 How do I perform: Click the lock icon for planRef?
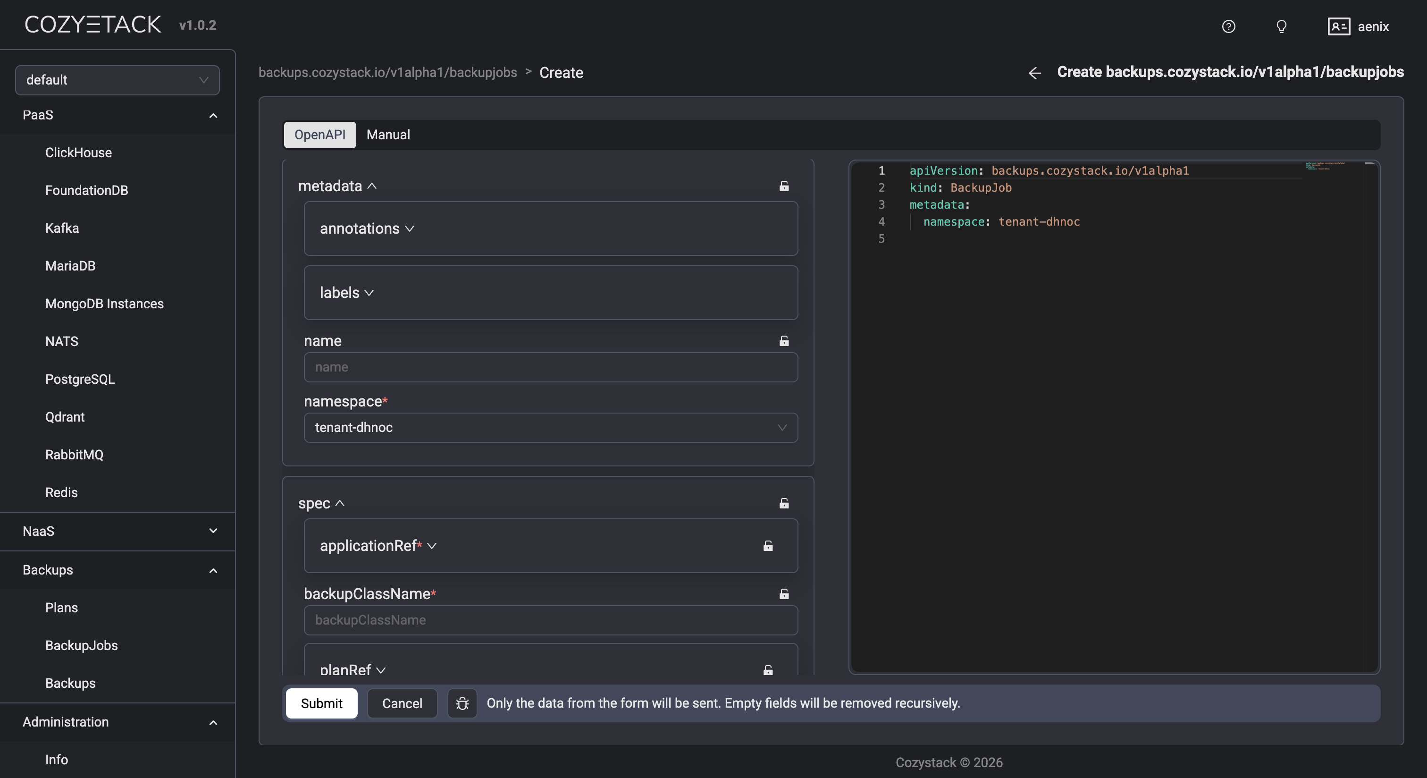(768, 670)
